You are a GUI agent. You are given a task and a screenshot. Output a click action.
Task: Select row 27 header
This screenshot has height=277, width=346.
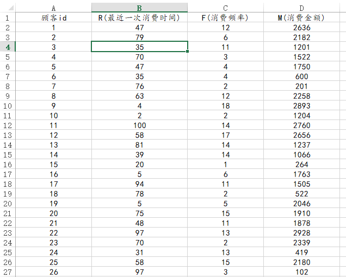[8, 272]
